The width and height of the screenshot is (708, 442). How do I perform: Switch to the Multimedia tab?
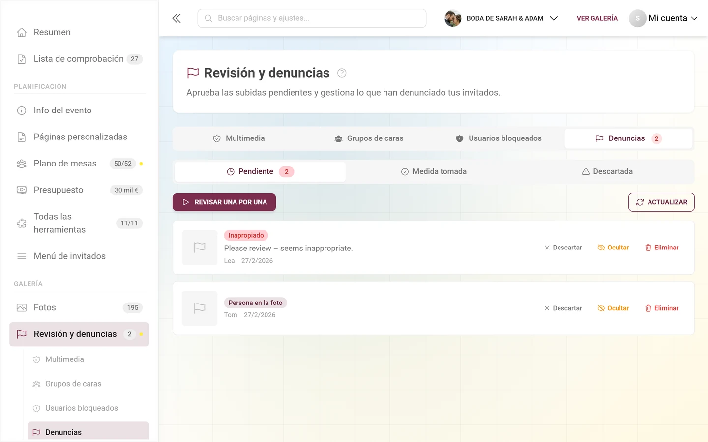coord(238,138)
